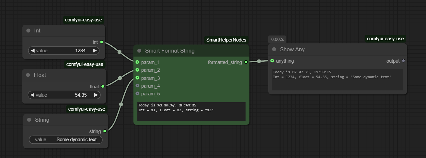Viewport: 426px width, 158px height.
Task: Click the 'anything' input label
Action: [x=285, y=61]
